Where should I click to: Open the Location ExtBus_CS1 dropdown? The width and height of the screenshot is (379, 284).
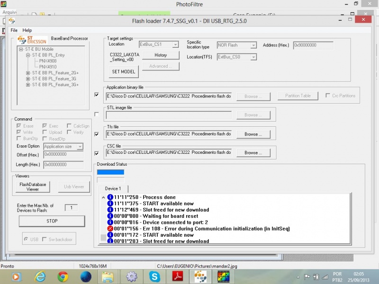(x=175, y=44)
